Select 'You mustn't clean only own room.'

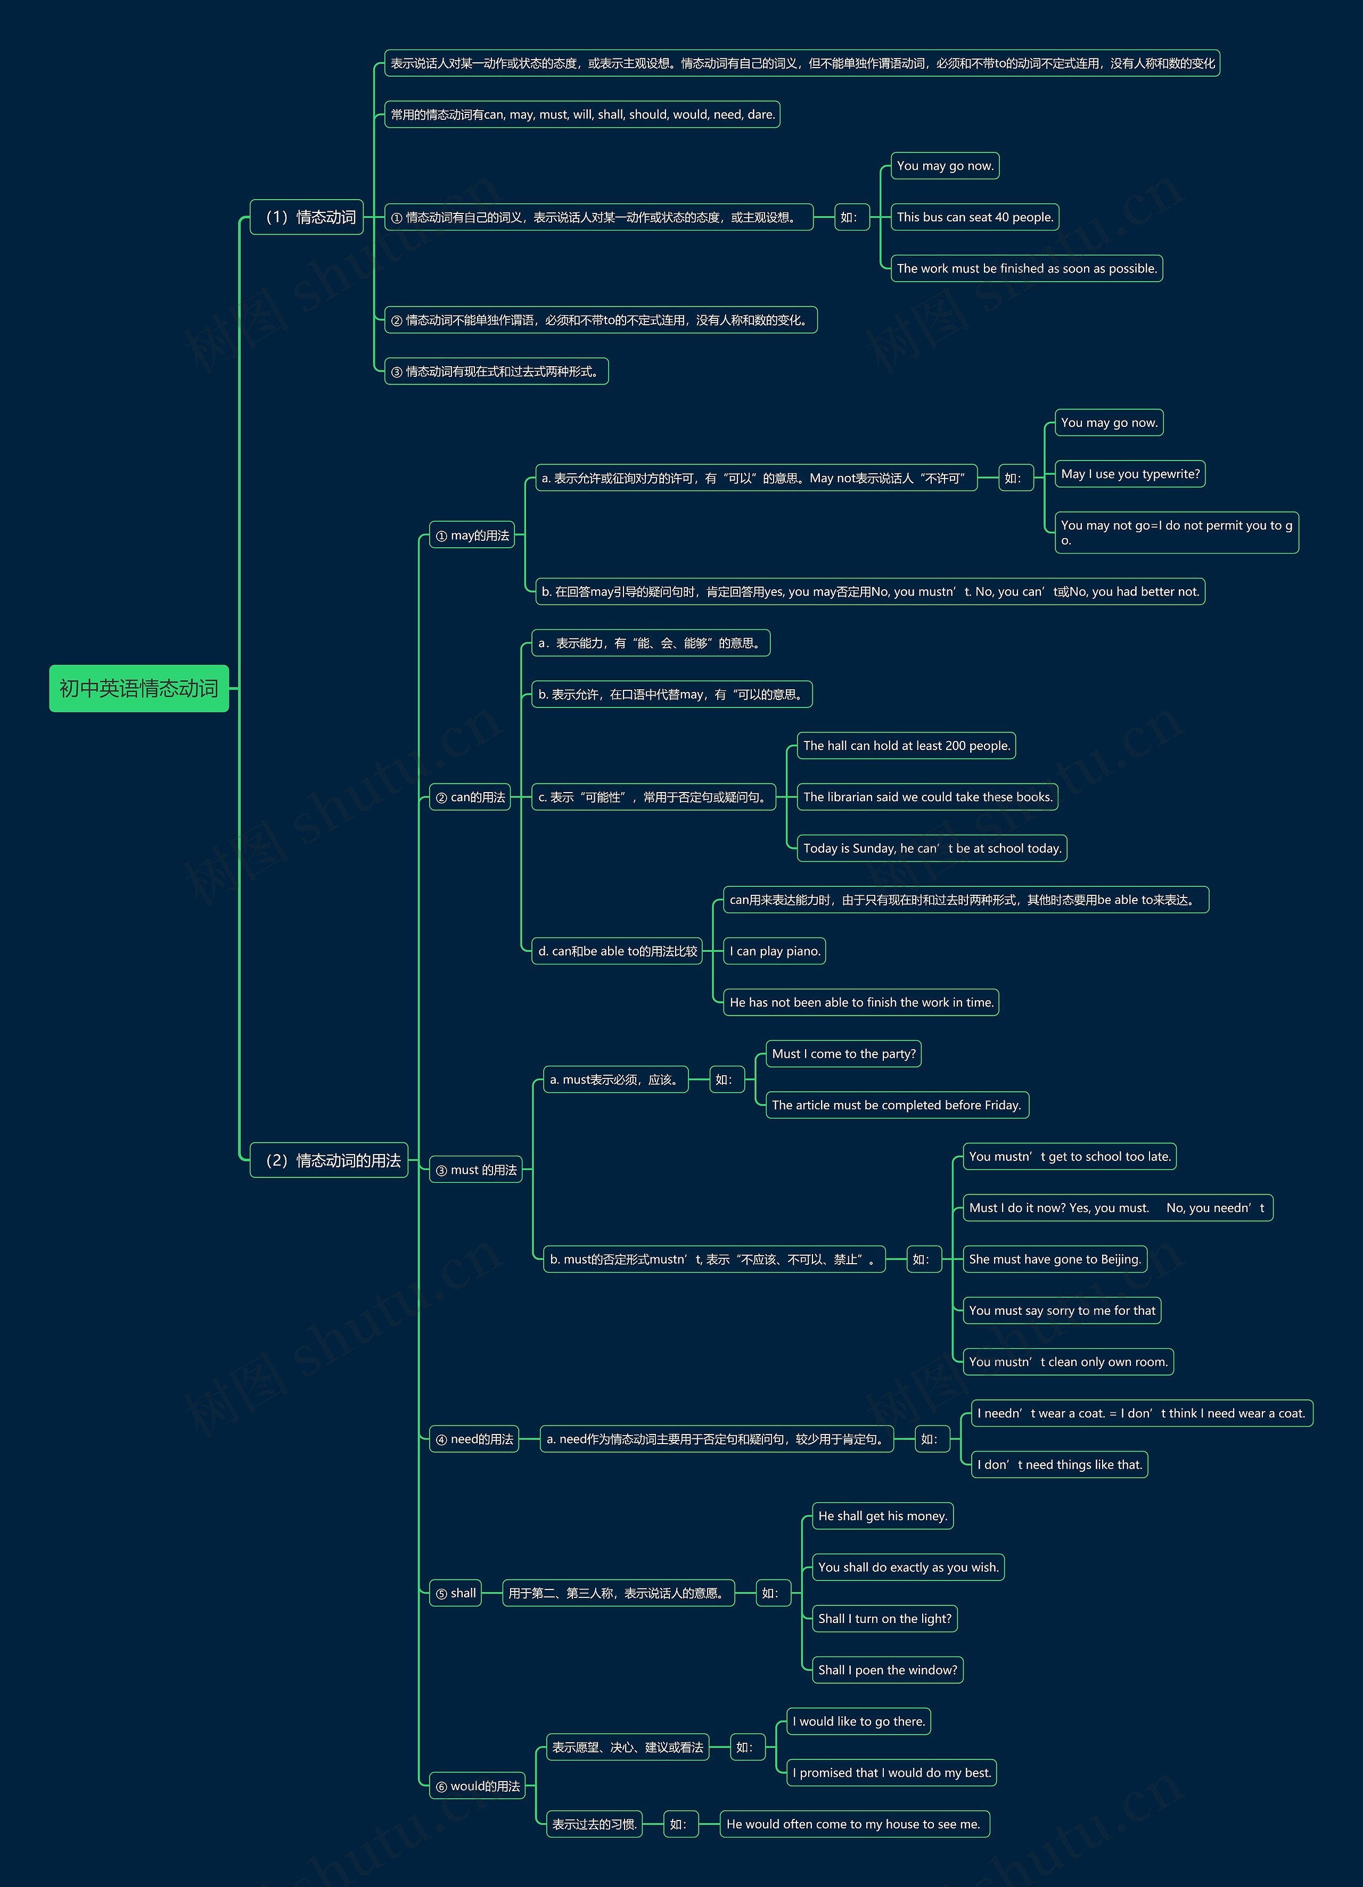(x=1069, y=1362)
